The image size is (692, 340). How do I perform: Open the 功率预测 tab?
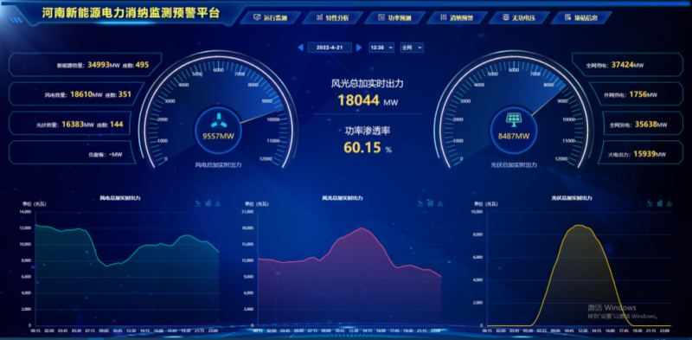(x=394, y=17)
